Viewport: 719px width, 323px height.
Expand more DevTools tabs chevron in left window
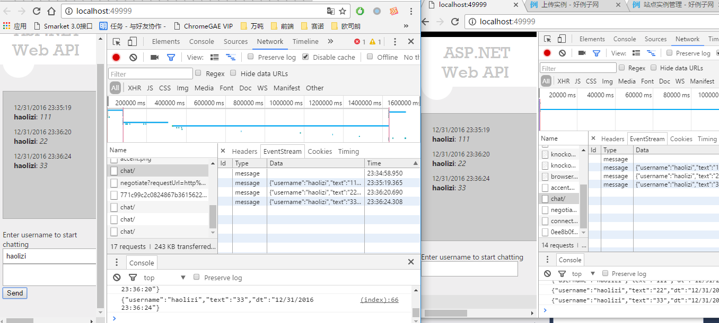[330, 42]
